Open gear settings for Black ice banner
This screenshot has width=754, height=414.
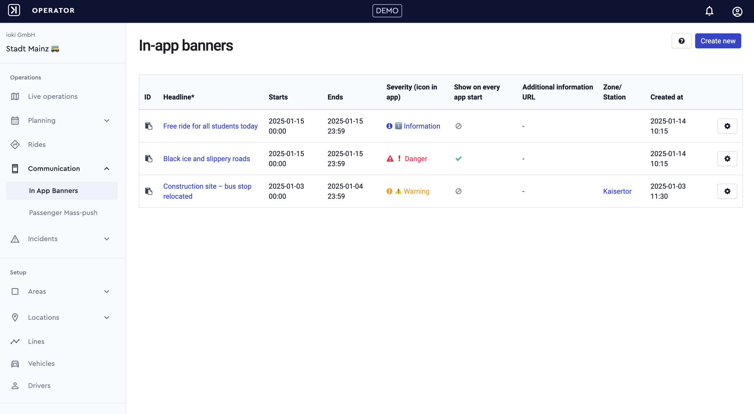[x=727, y=159]
